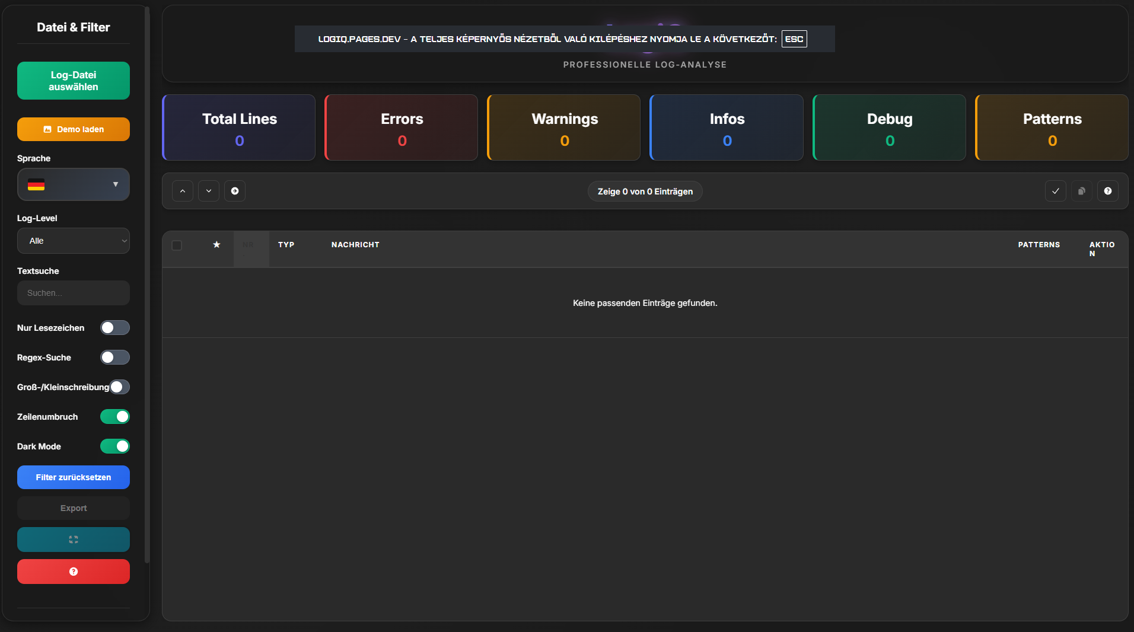Click the checkmark icon in the toolbar
The height and width of the screenshot is (632, 1134).
(1056, 191)
